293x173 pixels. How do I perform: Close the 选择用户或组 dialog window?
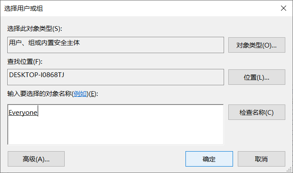point(283,8)
